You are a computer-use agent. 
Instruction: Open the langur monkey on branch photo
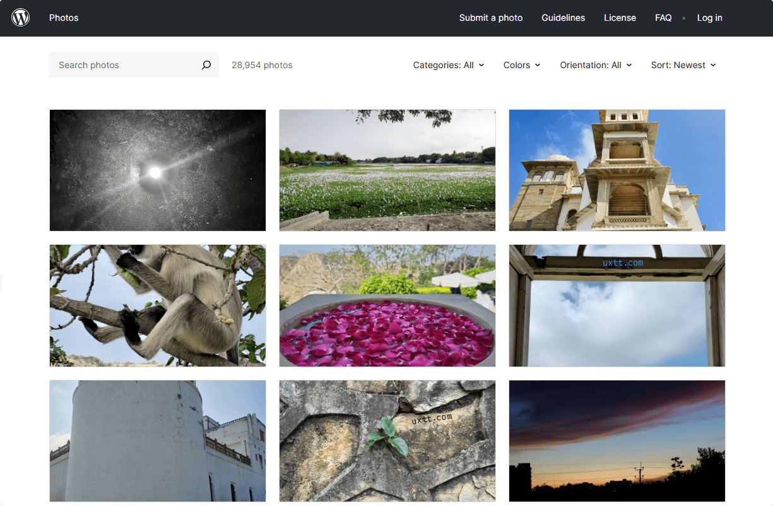158,305
